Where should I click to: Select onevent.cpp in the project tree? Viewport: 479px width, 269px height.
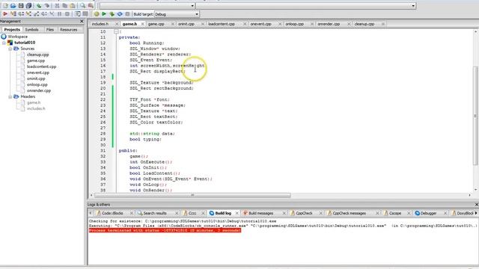pyautogui.click(x=38, y=72)
